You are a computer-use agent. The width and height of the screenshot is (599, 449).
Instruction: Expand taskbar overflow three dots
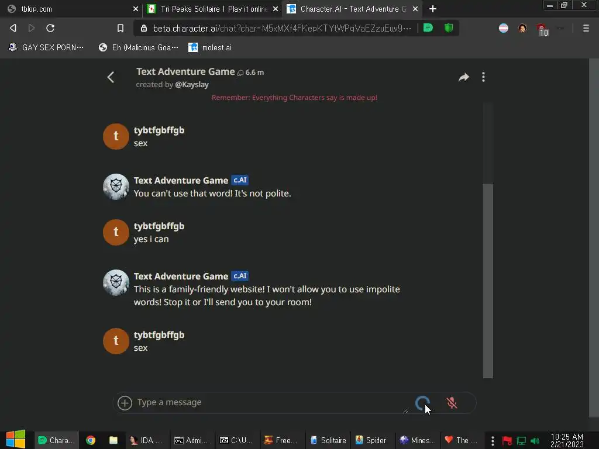pyautogui.click(x=493, y=441)
